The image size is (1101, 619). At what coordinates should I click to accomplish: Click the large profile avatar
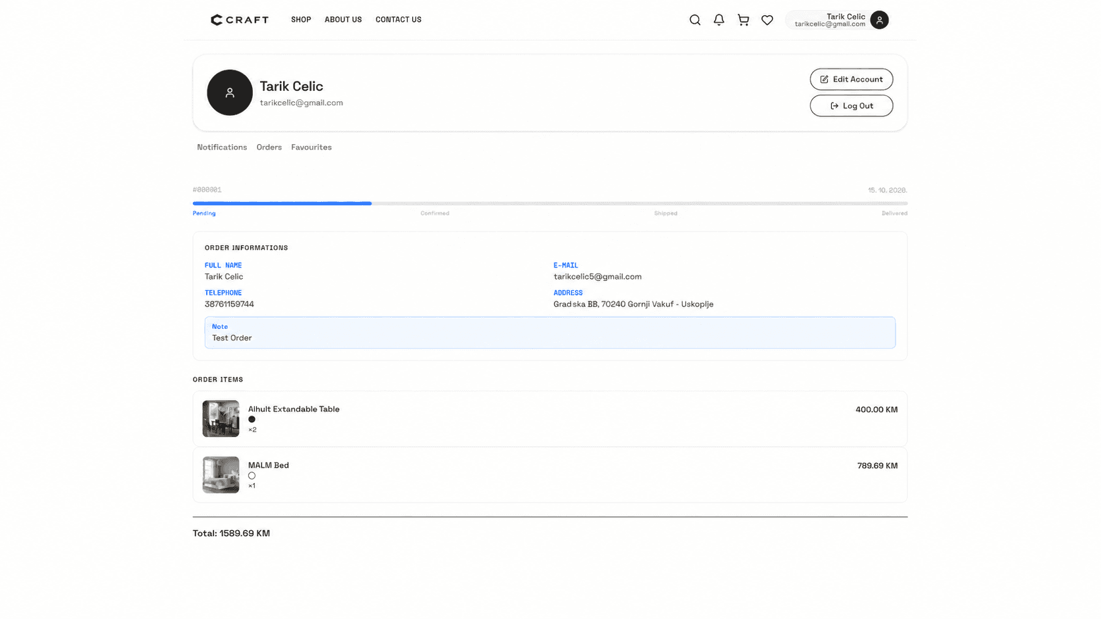230,93
